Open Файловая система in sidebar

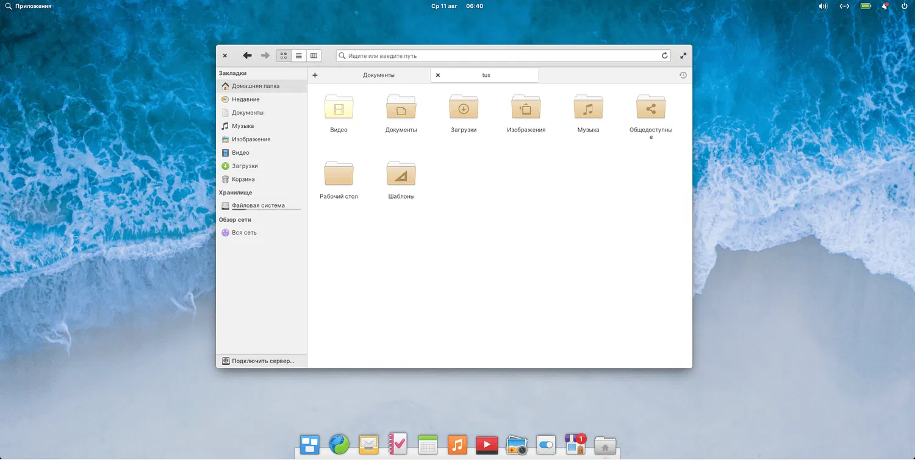click(x=258, y=205)
